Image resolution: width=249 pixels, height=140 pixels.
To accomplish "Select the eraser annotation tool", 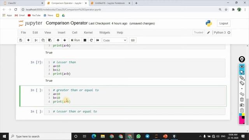I will click(242, 83).
